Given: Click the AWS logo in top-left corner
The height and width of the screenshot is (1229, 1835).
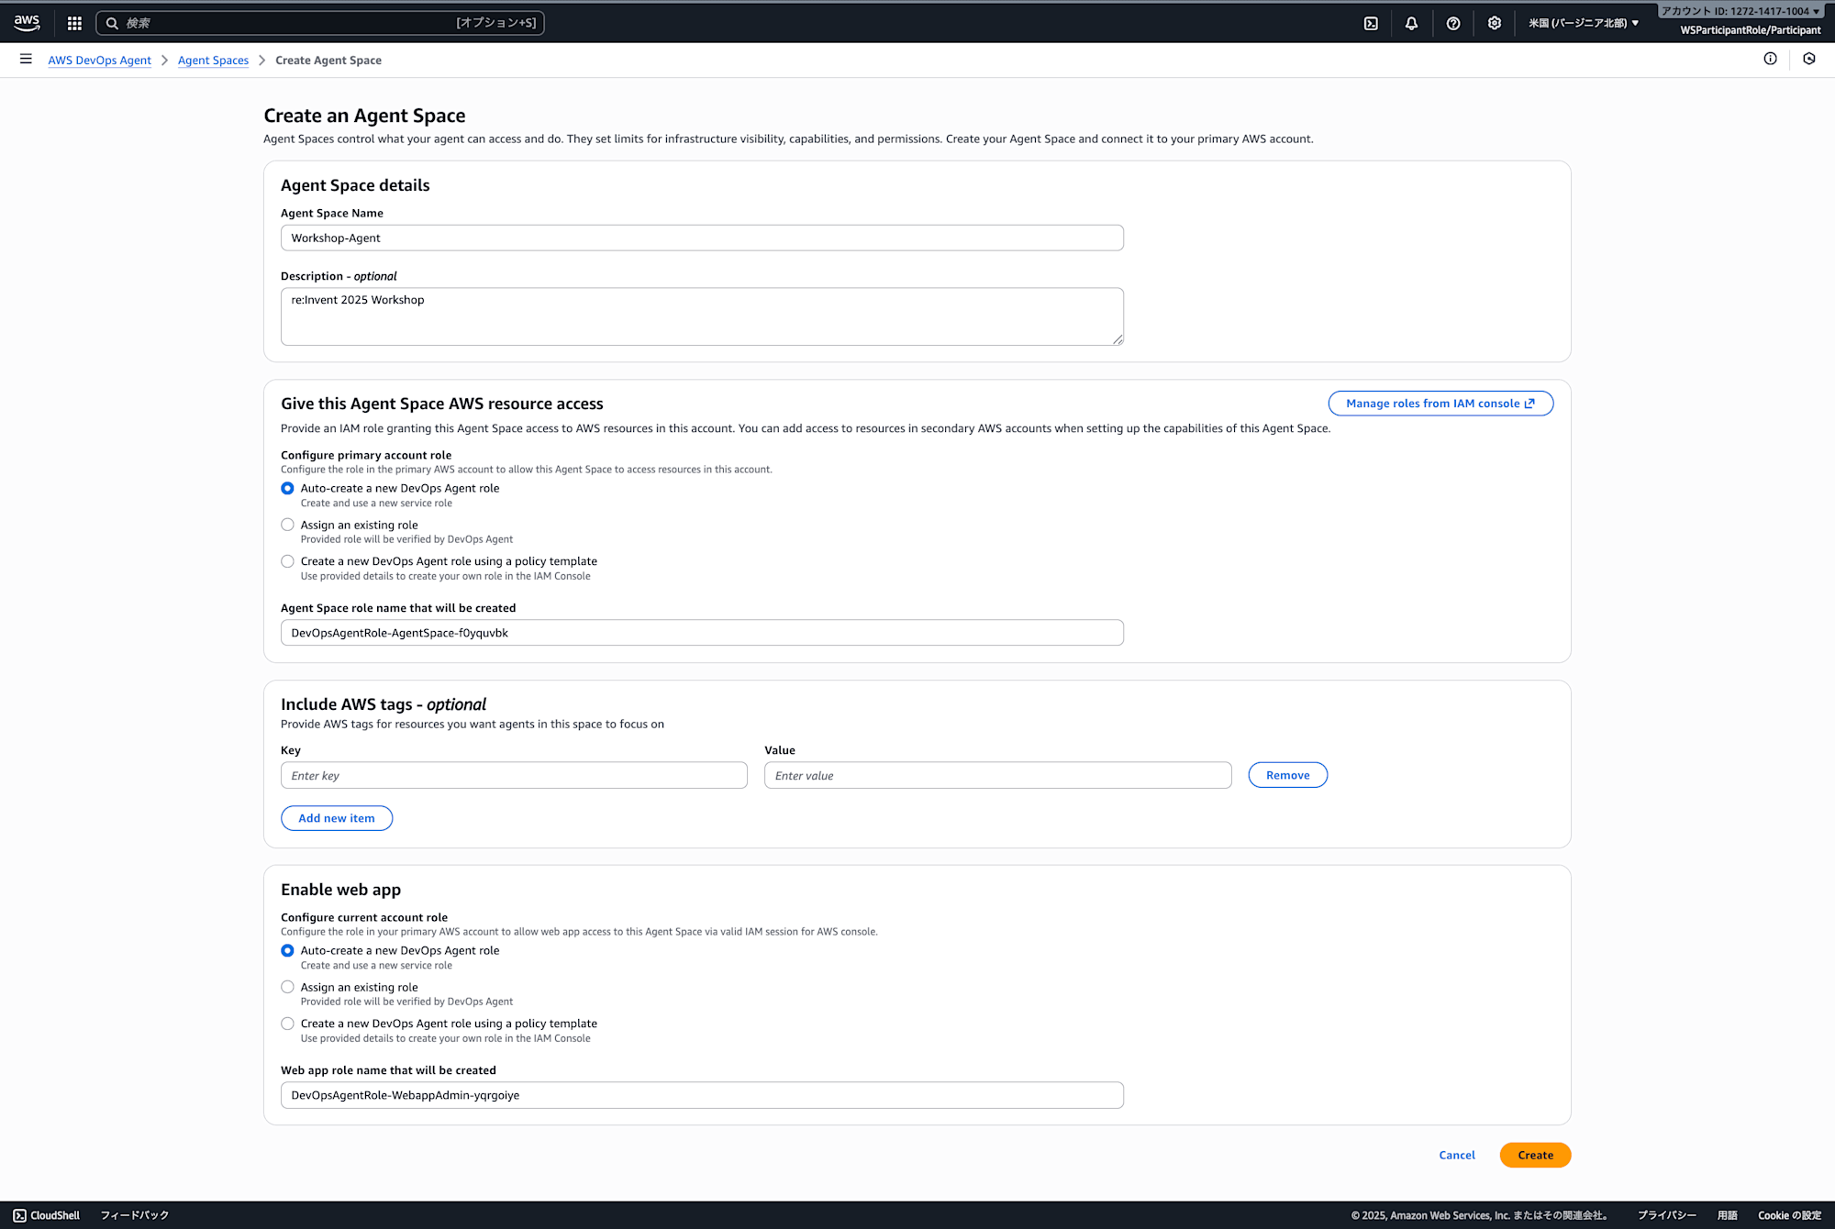Looking at the screenshot, I should pyautogui.click(x=27, y=22).
